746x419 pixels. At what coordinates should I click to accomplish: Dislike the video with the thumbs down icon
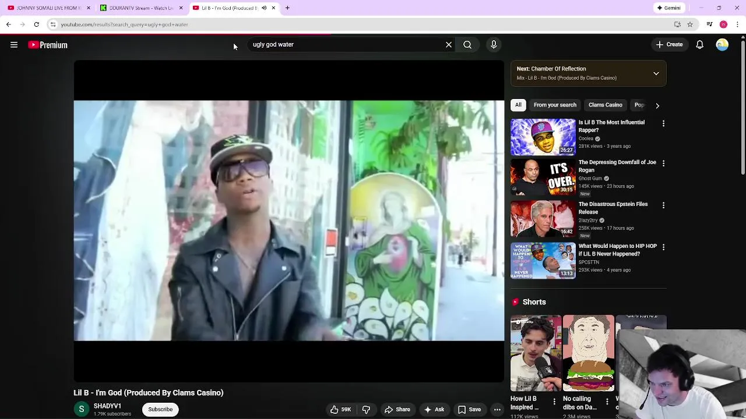(366, 409)
